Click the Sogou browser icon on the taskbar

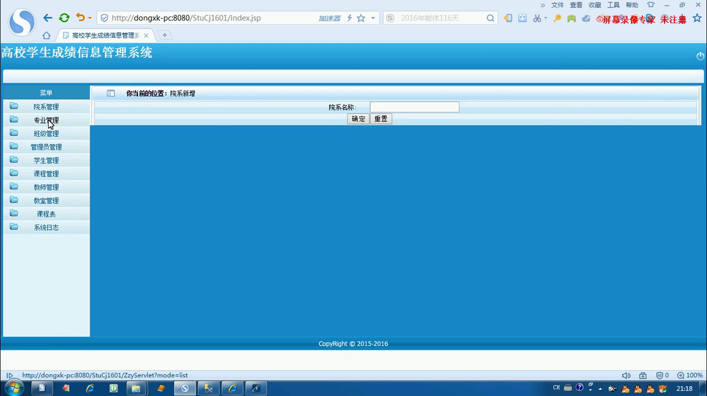point(185,388)
